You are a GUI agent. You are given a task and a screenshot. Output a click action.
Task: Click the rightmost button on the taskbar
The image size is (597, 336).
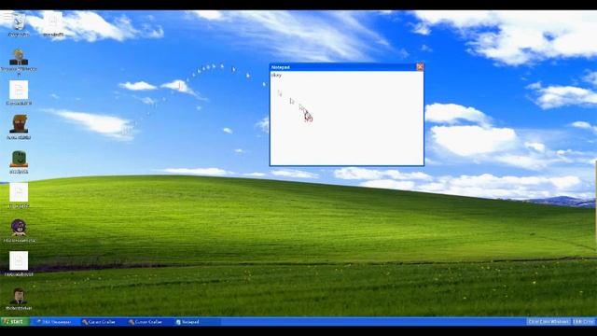click(x=583, y=322)
